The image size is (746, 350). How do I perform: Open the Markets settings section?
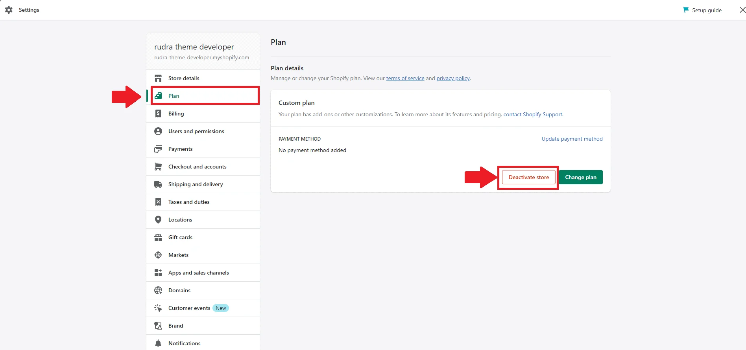[203, 255]
